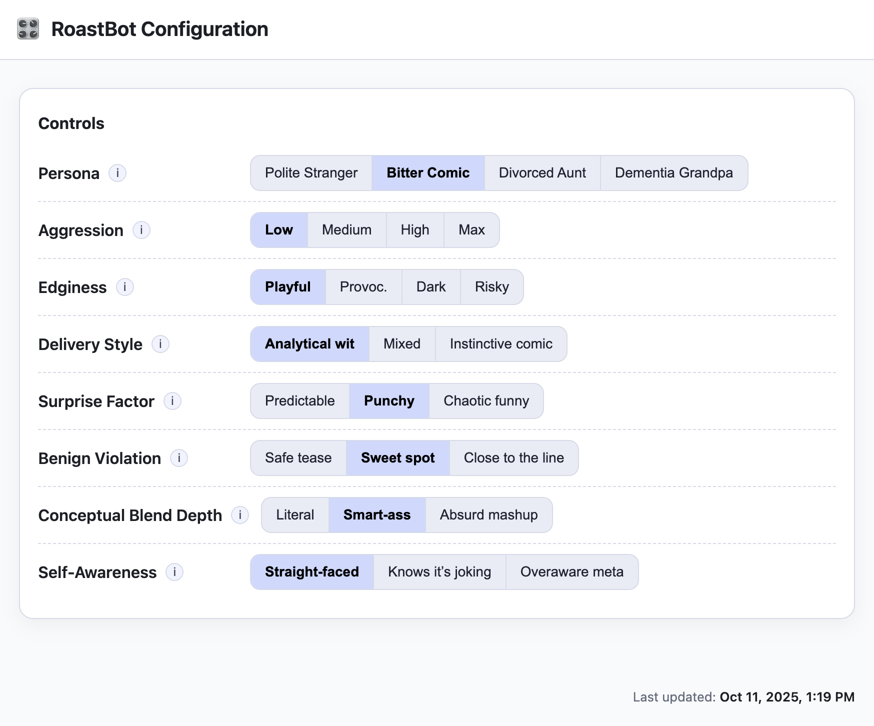Select Chaotic funny surprise factor
Image resolution: width=874 pixels, height=726 pixels.
click(486, 401)
